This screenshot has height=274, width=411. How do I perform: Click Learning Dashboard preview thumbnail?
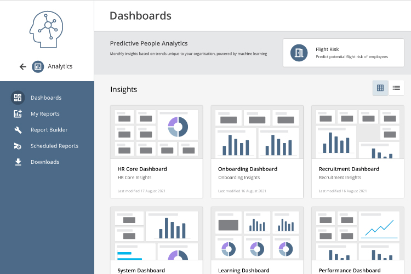(257, 233)
